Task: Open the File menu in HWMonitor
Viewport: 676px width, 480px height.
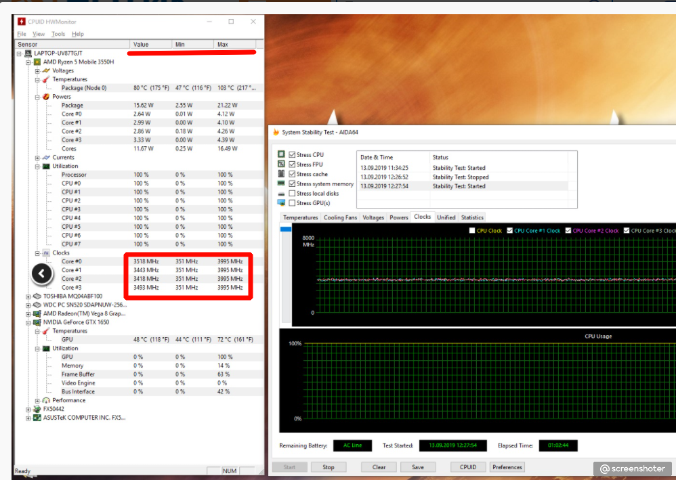Action: [x=22, y=34]
